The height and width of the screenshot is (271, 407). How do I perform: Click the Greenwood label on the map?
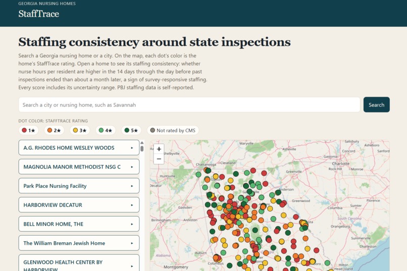point(301,201)
